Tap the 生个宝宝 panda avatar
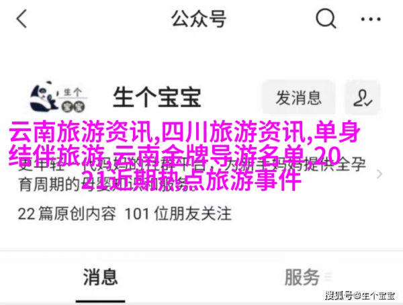The width and height of the screenshot is (403, 305). [x=58, y=97]
